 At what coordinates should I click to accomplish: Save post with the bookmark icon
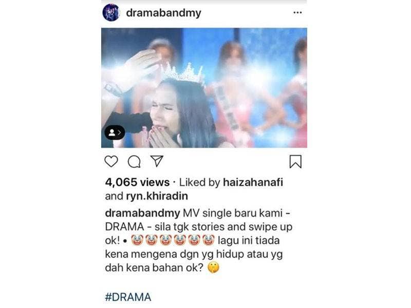[x=295, y=162]
